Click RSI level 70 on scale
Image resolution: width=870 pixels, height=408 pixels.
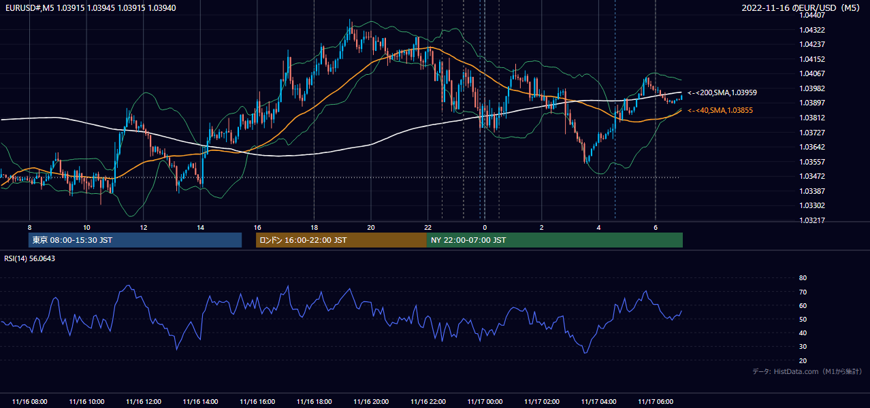(803, 292)
